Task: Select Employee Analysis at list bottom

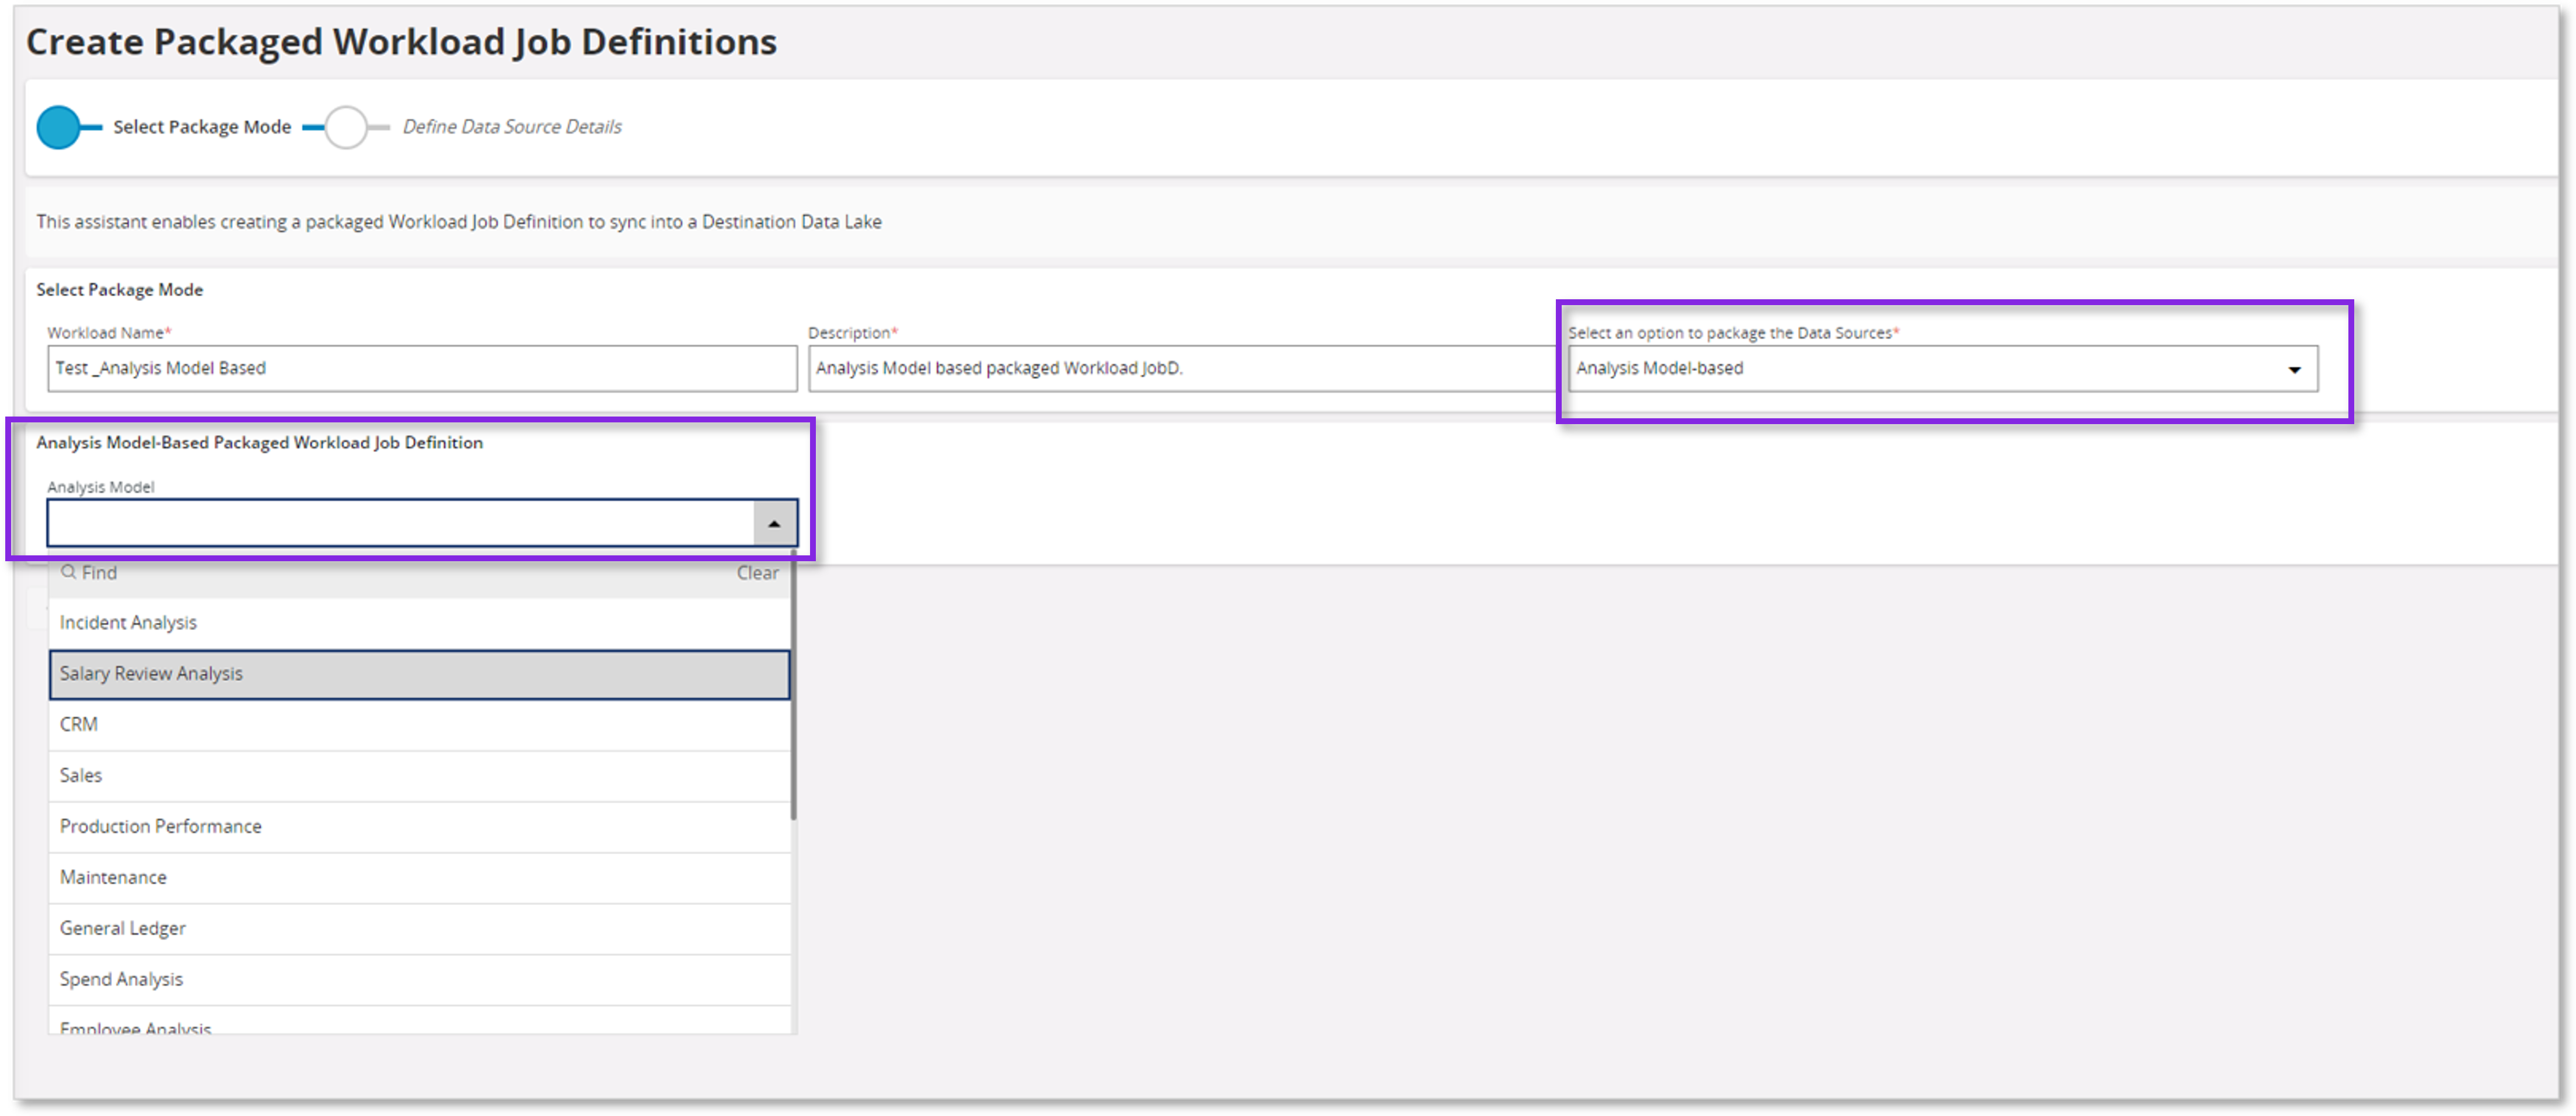Action: (419, 1021)
